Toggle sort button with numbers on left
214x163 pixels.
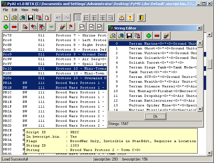[86, 18]
